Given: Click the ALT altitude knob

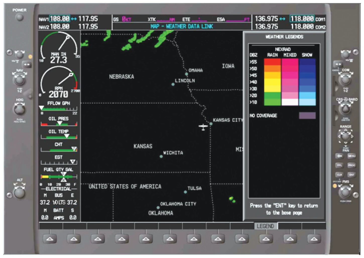Looking at the screenshot, I should [x=19, y=192].
